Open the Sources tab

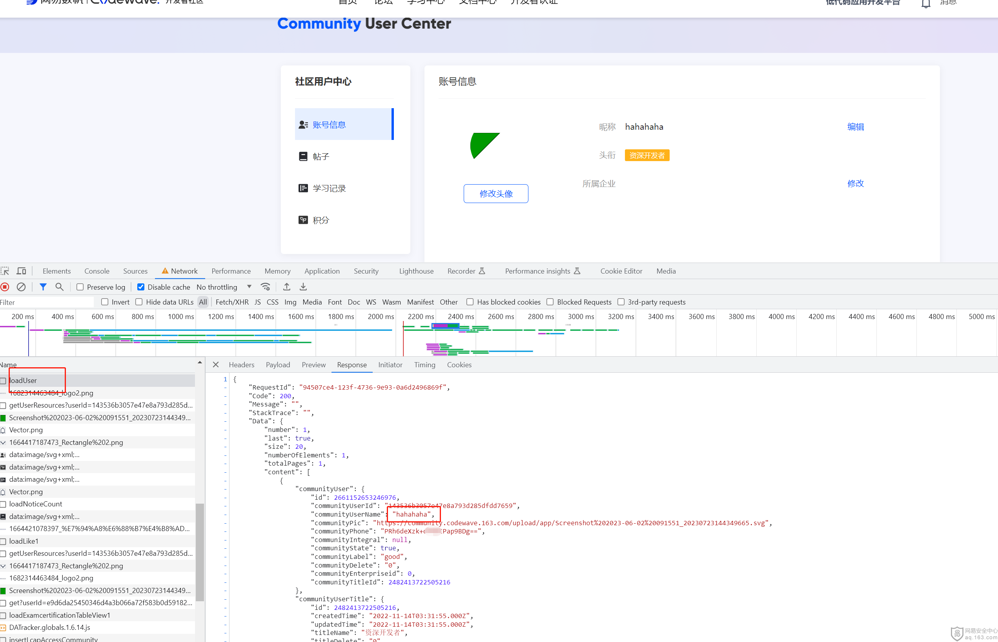point(135,271)
